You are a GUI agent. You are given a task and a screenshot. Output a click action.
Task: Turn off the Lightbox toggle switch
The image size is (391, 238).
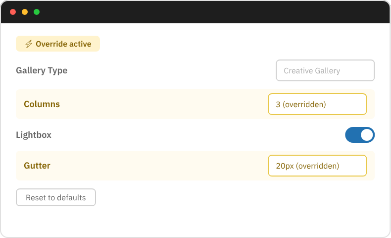pyautogui.click(x=360, y=135)
